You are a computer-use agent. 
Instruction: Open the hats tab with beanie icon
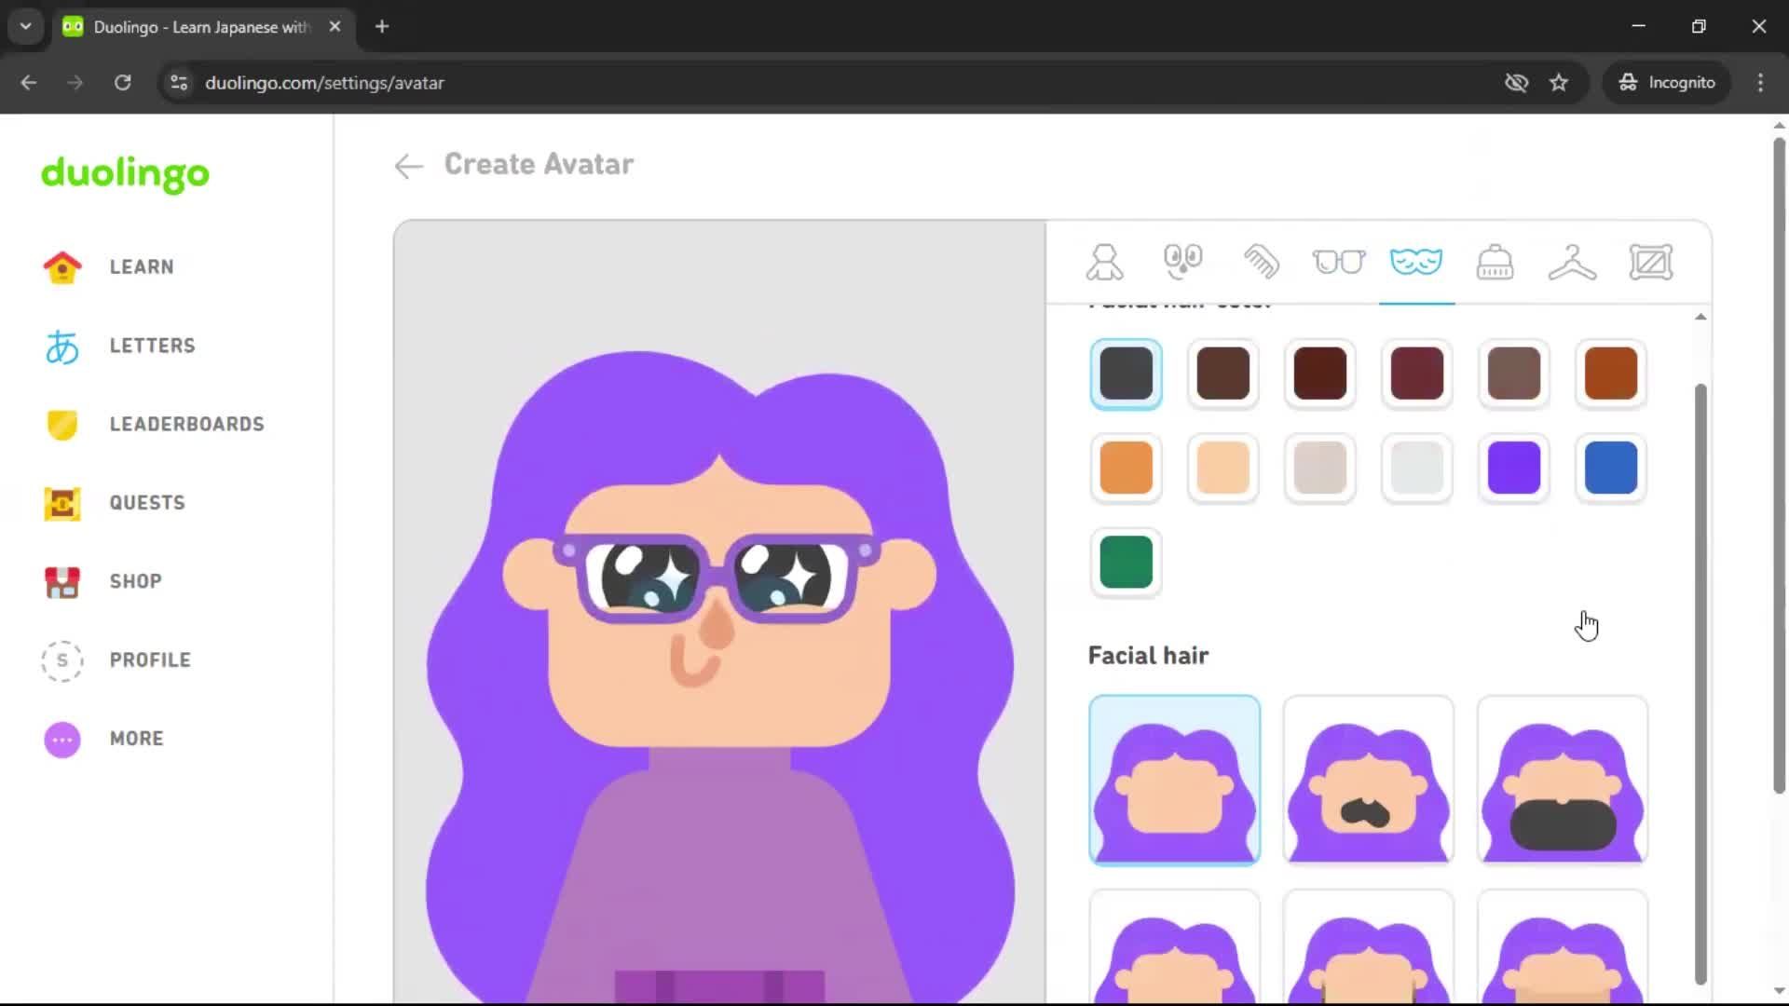(x=1495, y=262)
